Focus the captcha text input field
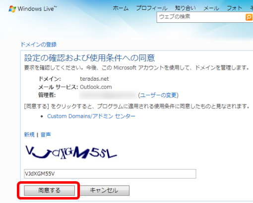 point(110,174)
